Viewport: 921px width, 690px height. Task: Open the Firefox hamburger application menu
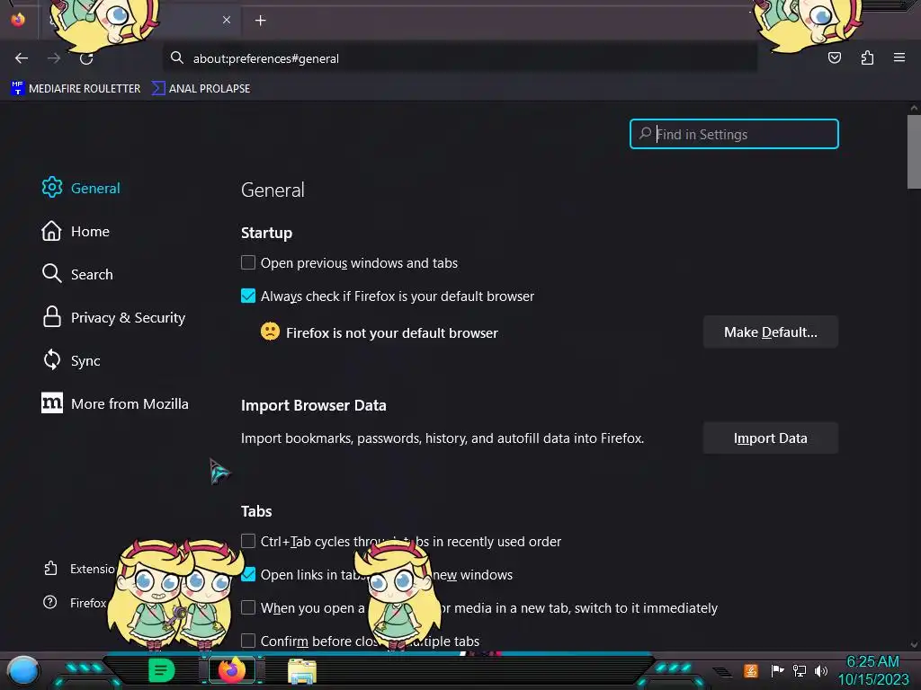click(x=899, y=57)
